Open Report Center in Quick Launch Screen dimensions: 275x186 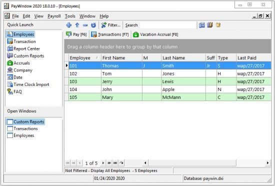[x=23, y=48]
